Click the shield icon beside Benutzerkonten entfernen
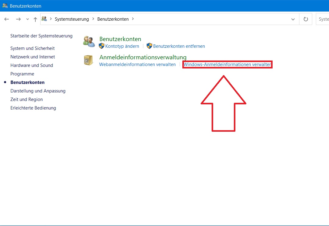This screenshot has width=329, height=226. 149,46
